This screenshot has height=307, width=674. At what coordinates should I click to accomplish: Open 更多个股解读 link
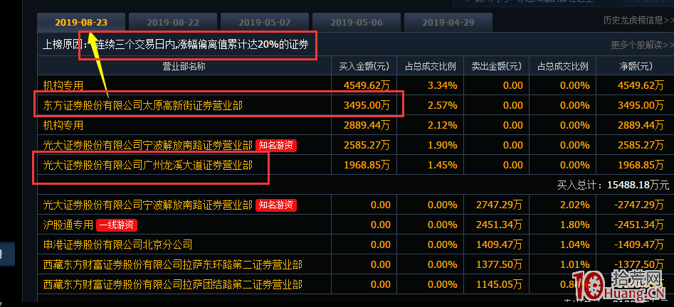[642, 45]
